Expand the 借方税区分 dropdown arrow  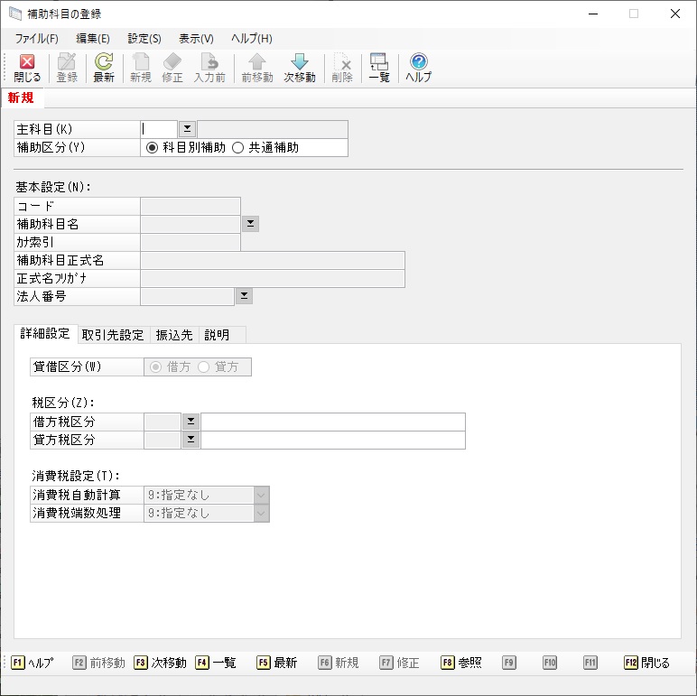click(191, 422)
